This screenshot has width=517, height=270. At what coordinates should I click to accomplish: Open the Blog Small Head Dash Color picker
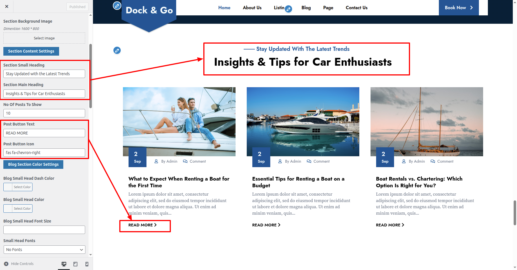coord(18,187)
